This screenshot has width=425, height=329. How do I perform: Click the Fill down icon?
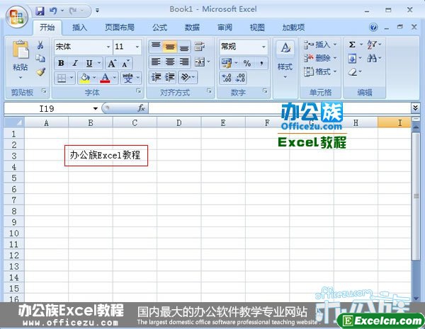(352, 58)
